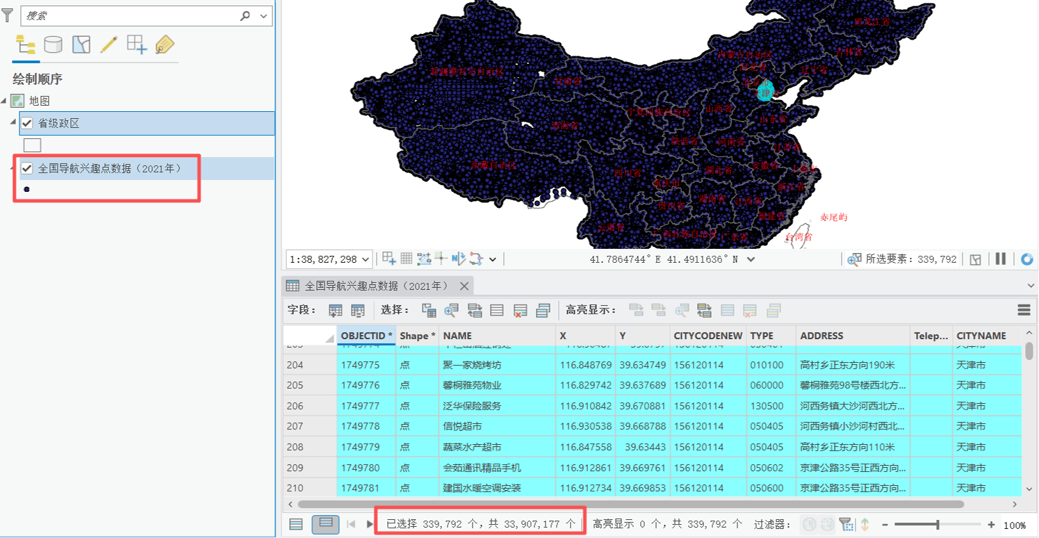Select List By Data Source icon

point(53,45)
